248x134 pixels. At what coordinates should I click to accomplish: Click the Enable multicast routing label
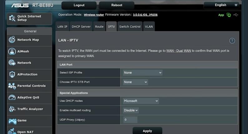pos(75,110)
